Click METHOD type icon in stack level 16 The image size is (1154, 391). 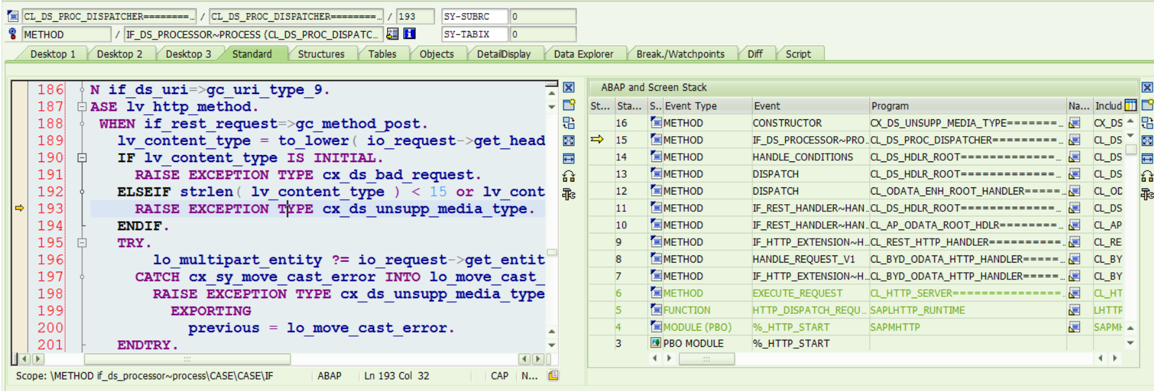656,123
